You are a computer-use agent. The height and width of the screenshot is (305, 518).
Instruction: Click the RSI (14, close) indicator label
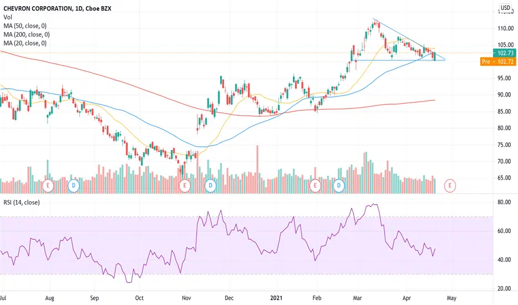(x=22, y=202)
